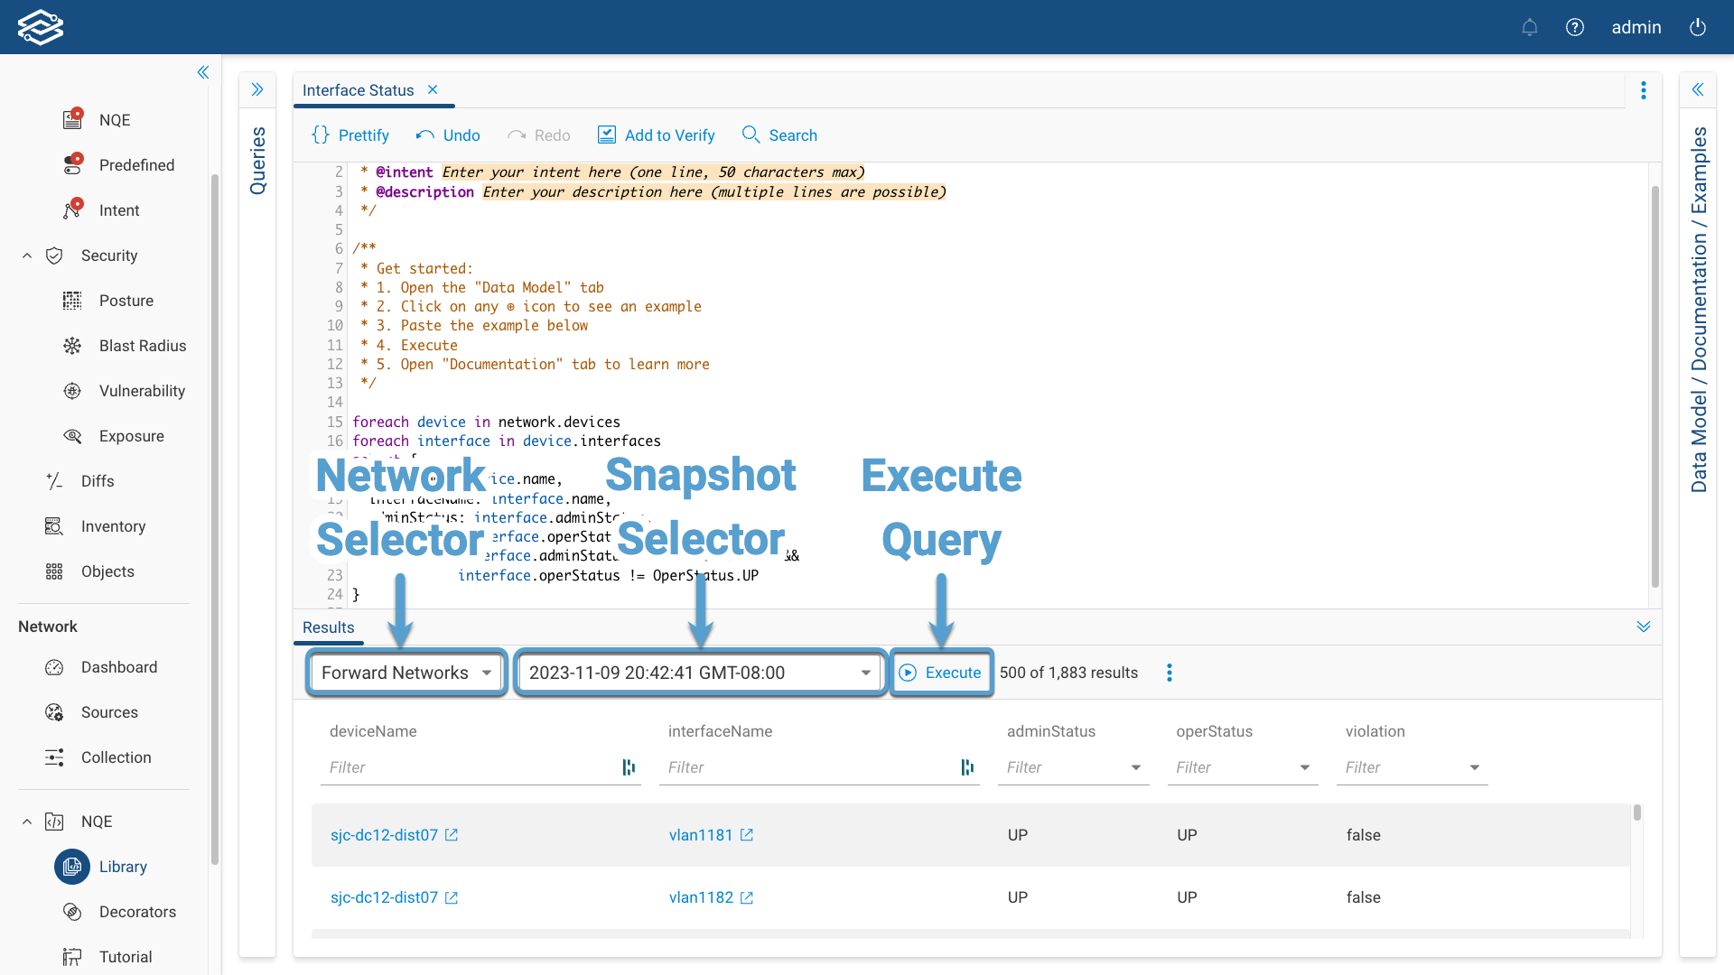This screenshot has height=975, width=1734.
Task: Collapse the Results panel chevron
Action: pos(1643,627)
